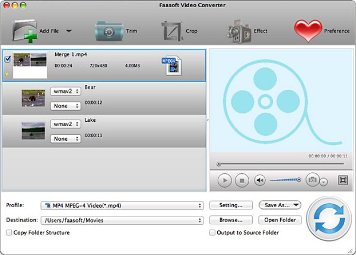Click the Open Folder button
This screenshot has height=255, width=356.
click(x=280, y=220)
